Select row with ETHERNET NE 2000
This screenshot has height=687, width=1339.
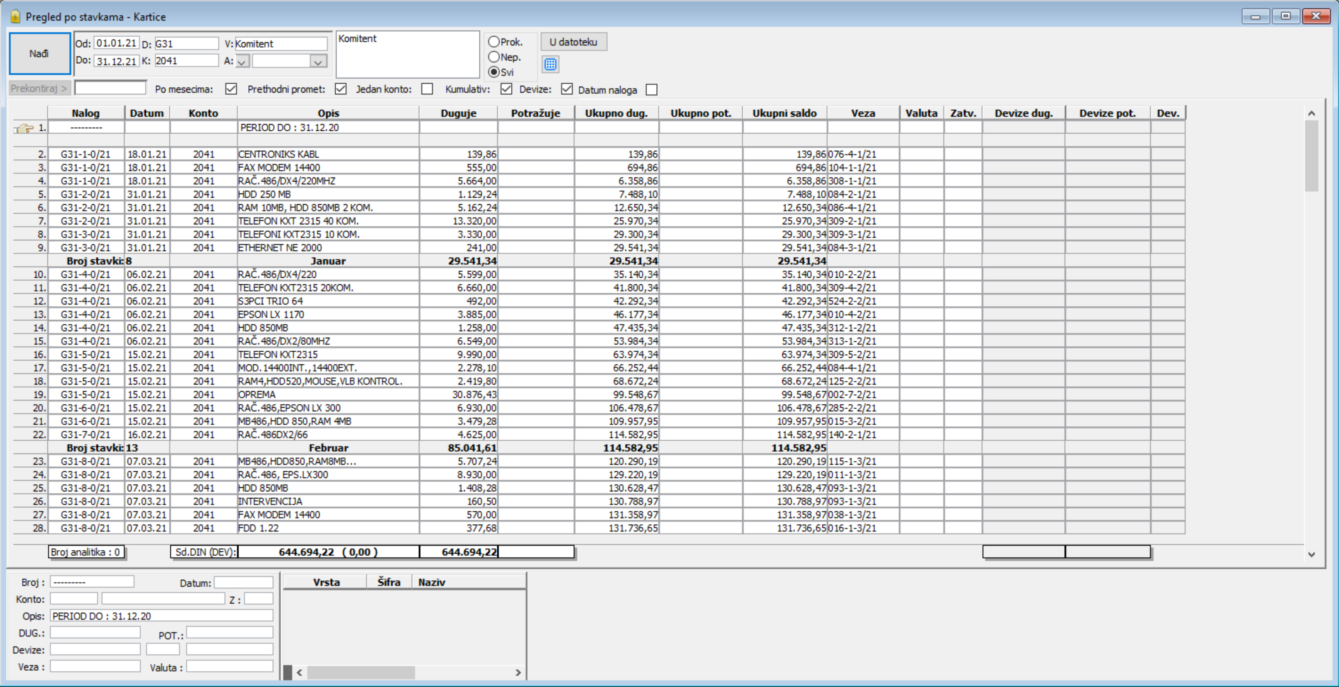click(599, 248)
